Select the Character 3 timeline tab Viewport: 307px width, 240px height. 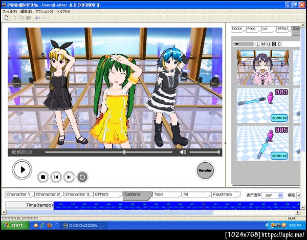(78, 194)
